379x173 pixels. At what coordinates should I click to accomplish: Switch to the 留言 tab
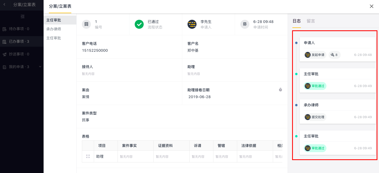coord(311,21)
